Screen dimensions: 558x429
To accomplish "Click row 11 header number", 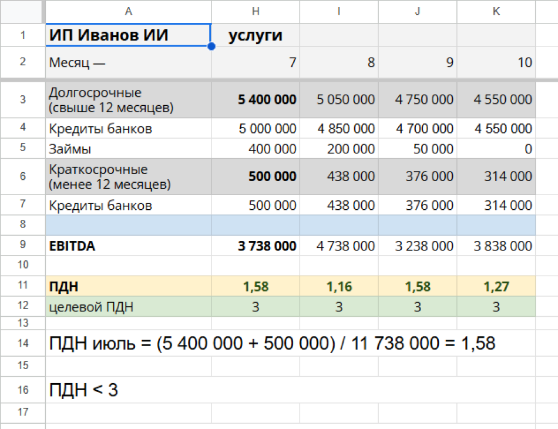I will [x=23, y=286].
